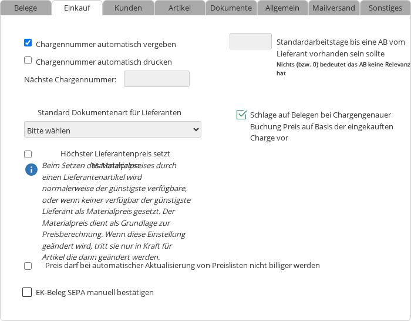
Task: Click the blue info icon
Action: pos(31,170)
